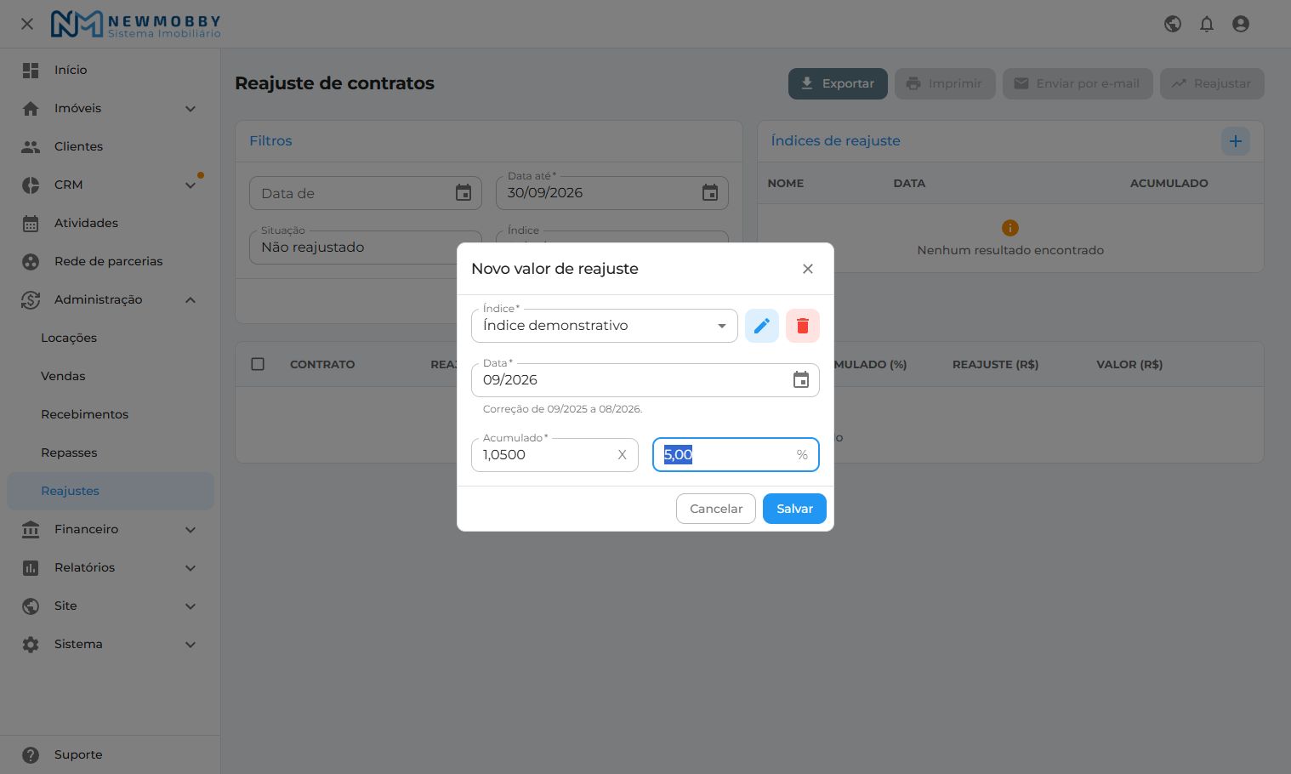Expand the Financeiro menu

(111, 529)
